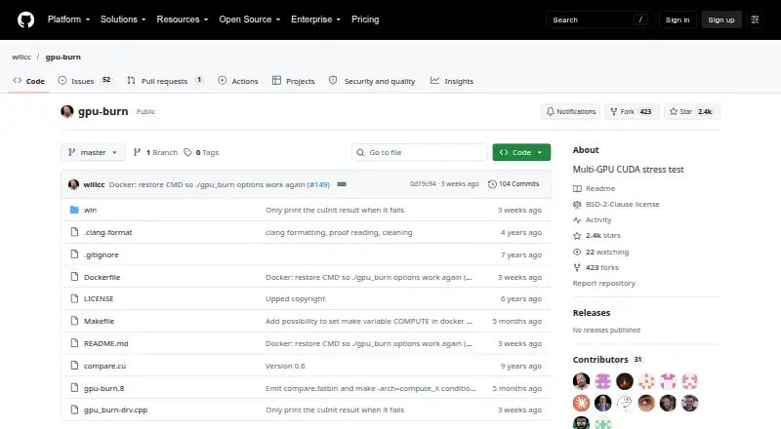
Task: Open the .clang-format file
Action: (x=107, y=232)
